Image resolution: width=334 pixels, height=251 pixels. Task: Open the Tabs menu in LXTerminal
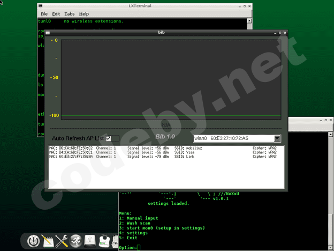pos(70,13)
